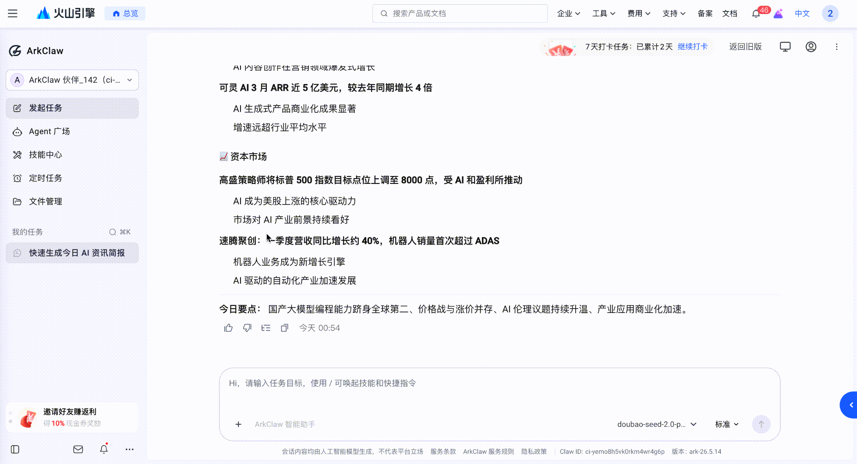Expand the 费用 menu
The image size is (857, 464).
tap(639, 14)
